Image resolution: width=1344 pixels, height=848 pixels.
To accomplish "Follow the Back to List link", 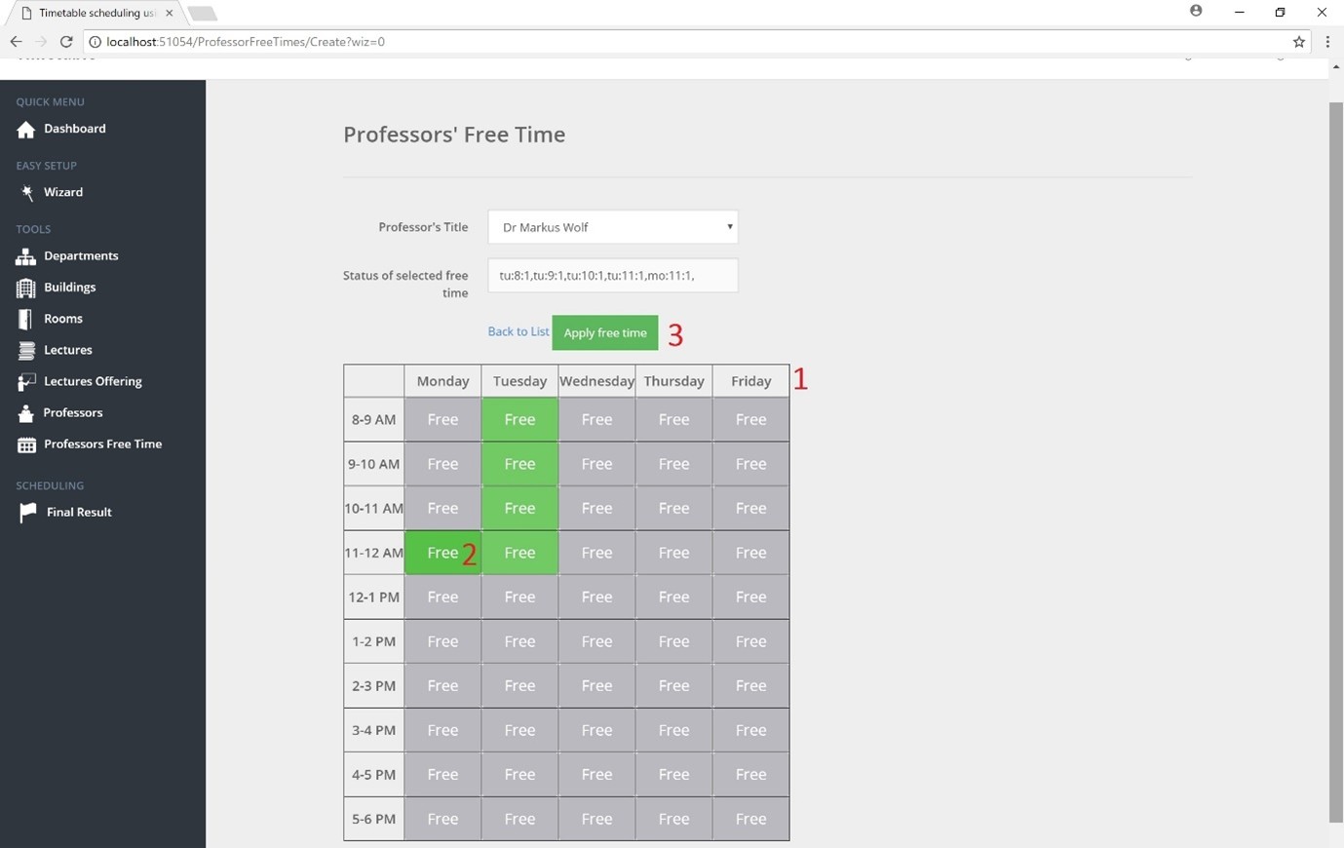I will click(x=518, y=332).
